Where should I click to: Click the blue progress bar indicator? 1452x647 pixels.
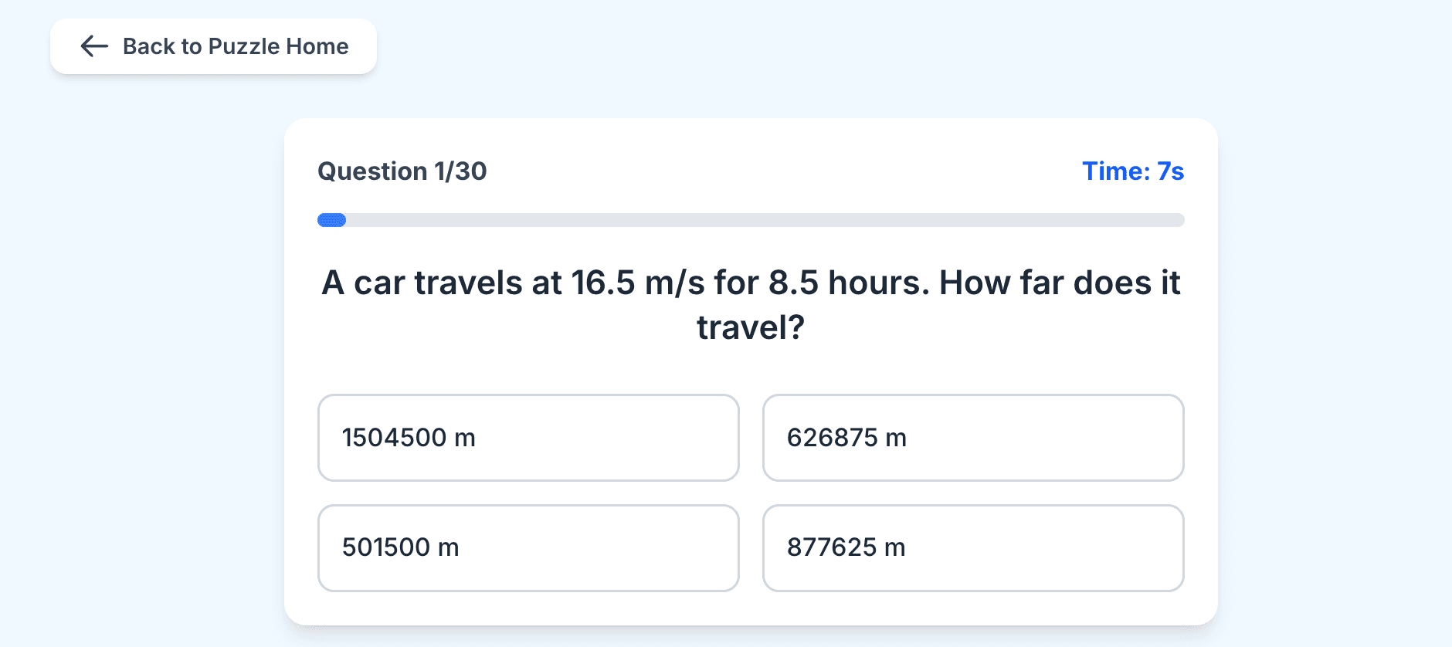click(331, 220)
